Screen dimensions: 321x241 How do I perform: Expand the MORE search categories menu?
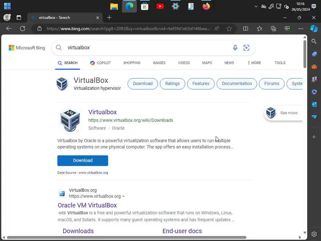pos(254,63)
